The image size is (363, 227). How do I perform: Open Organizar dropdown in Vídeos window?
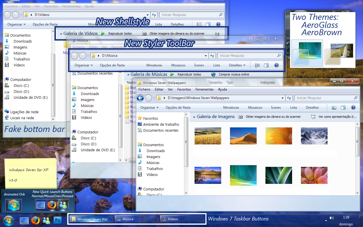tap(16, 24)
